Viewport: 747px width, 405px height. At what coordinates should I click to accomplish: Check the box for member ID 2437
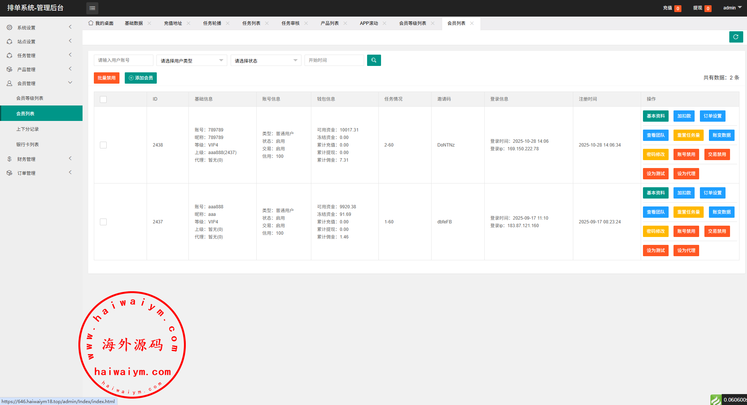click(x=103, y=222)
